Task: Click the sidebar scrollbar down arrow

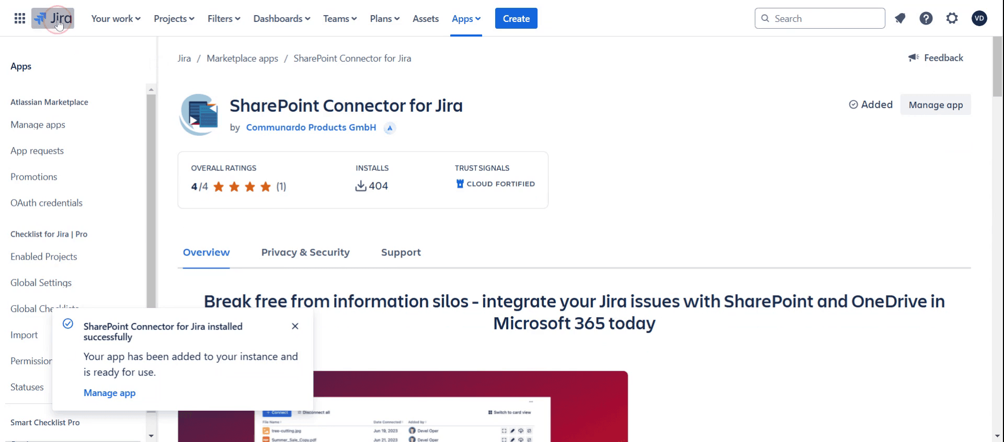Action: click(x=151, y=436)
